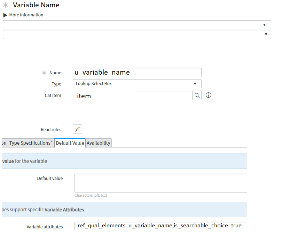This screenshot has width=290, height=242.
Task: Click the partially visible tab left of Type Specifications
Action: 4,143
